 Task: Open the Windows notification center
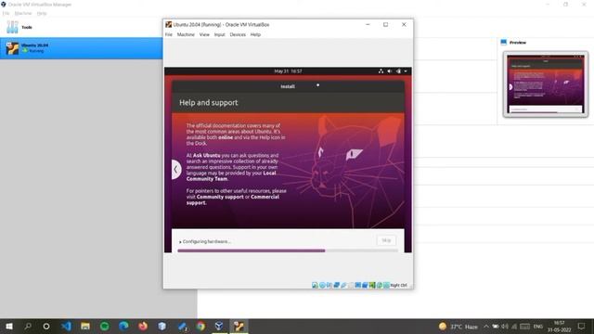[582, 326]
